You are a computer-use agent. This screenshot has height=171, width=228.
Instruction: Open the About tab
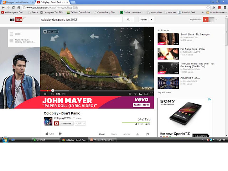point(102,134)
